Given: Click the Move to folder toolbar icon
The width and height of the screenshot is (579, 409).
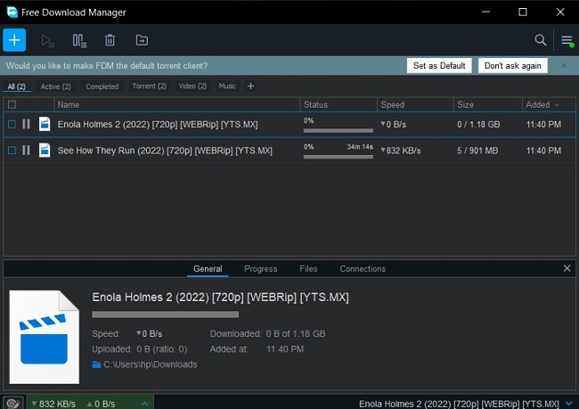Looking at the screenshot, I should [142, 40].
